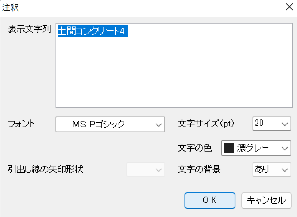Click the font size value 20

point(259,124)
